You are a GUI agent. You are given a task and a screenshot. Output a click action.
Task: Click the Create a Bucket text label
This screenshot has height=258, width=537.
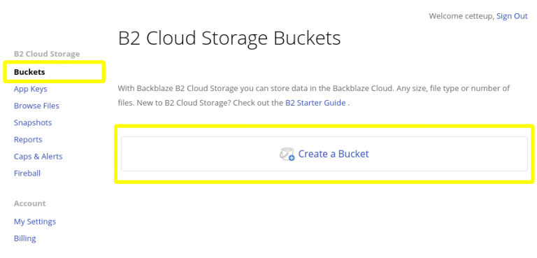334,154
